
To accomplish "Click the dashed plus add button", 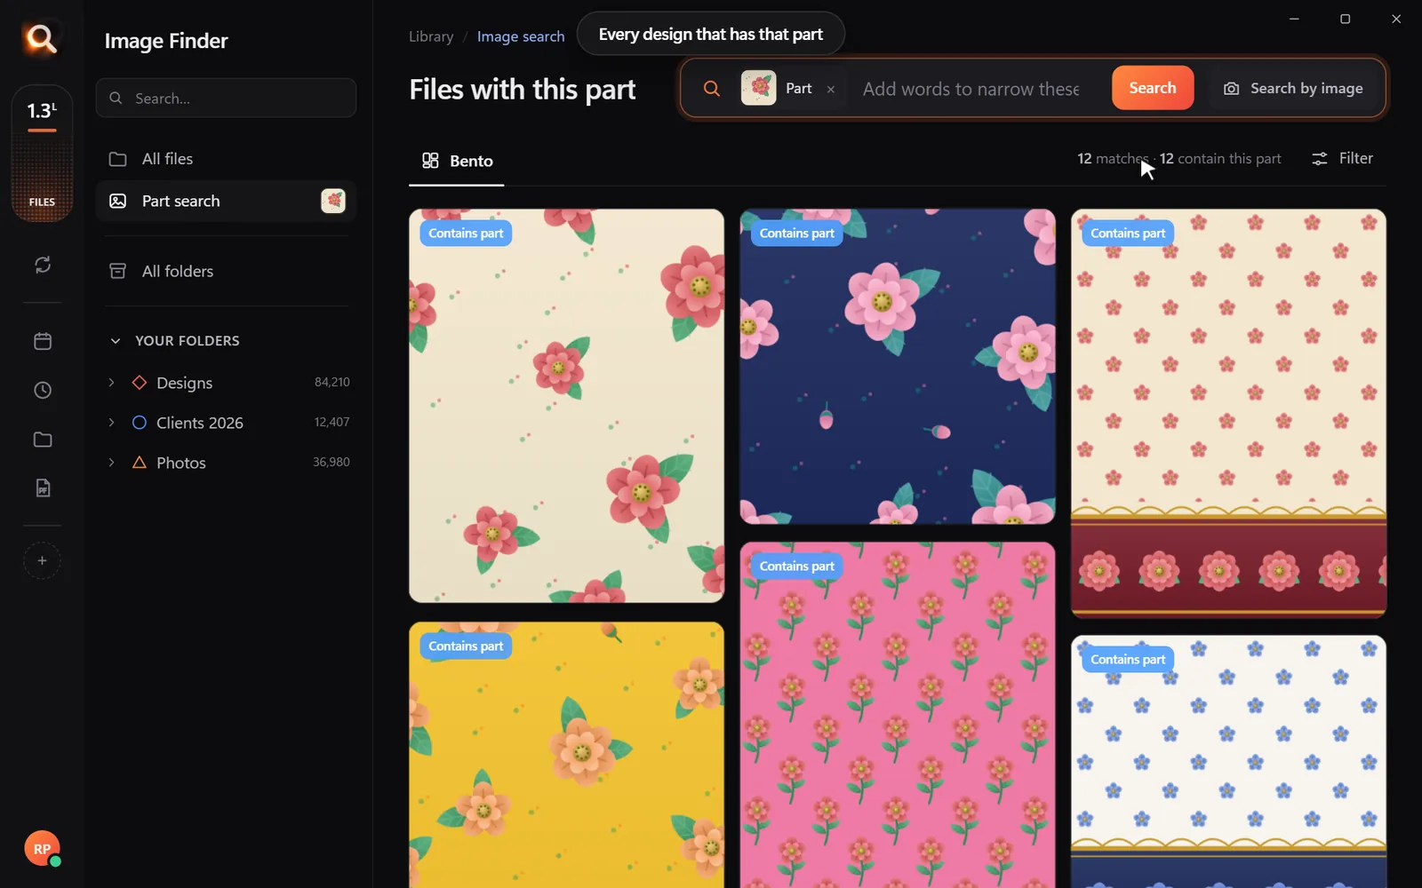I will tap(42, 560).
